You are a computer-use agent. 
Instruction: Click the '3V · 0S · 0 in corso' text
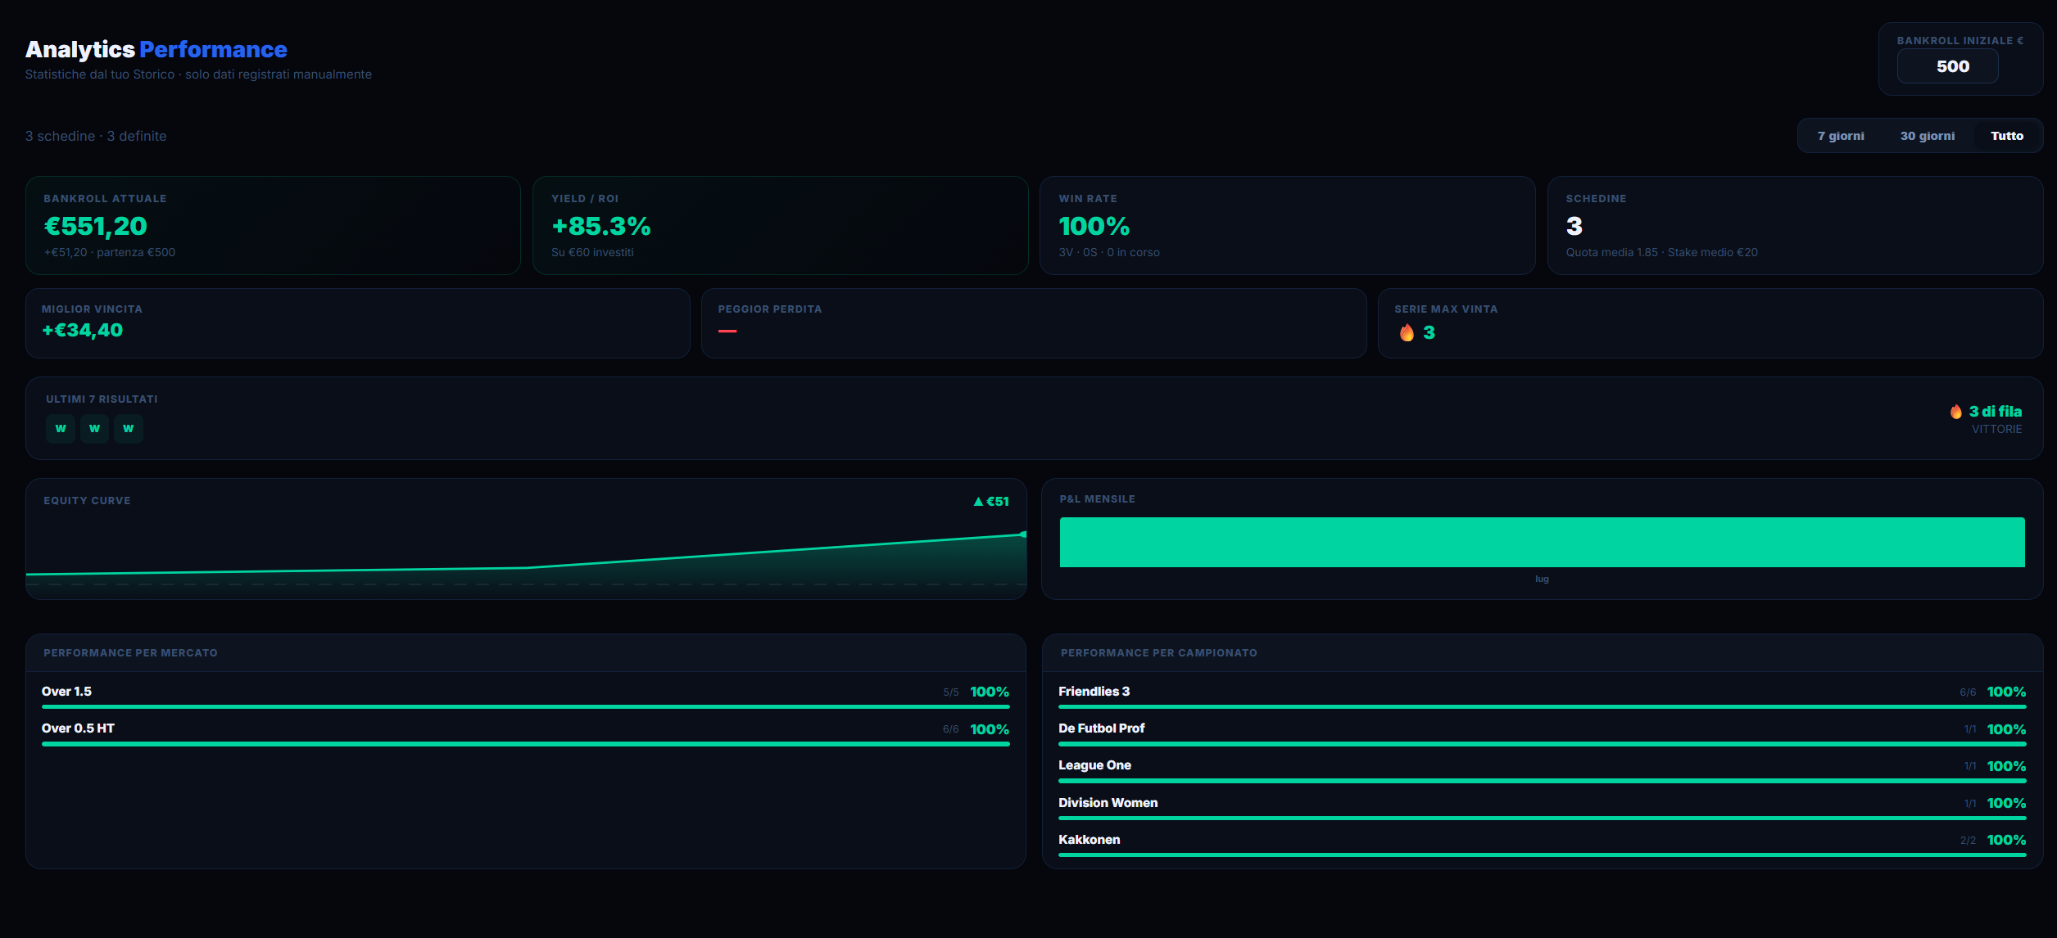tap(1108, 252)
